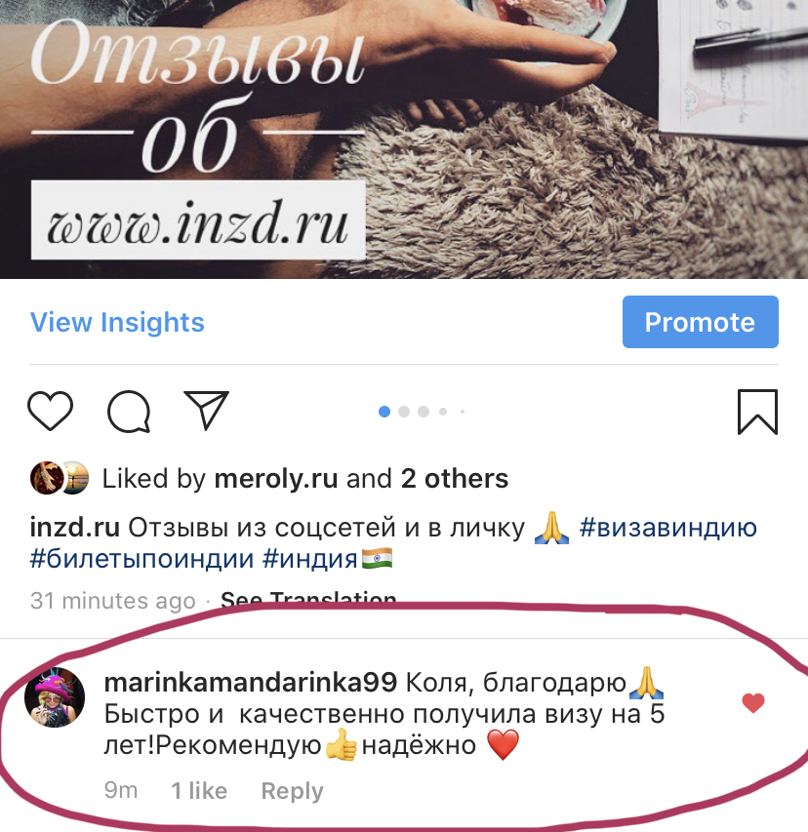This screenshot has height=832, width=808.
Task: Click the Promote button
Action: (x=701, y=322)
